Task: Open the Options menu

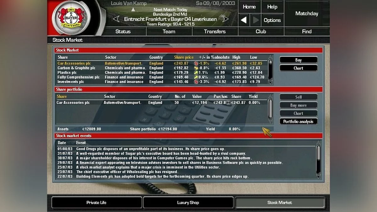Action: pyautogui.click(x=272, y=20)
